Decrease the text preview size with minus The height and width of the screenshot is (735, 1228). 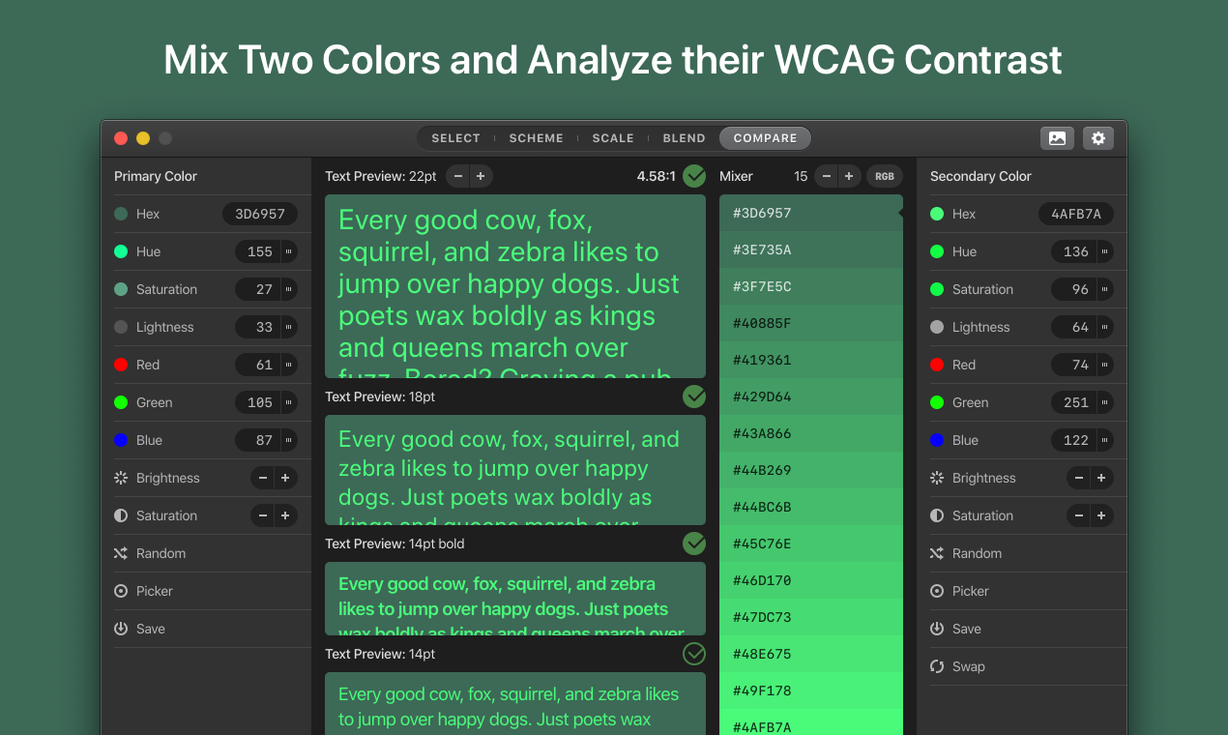(458, 176)
